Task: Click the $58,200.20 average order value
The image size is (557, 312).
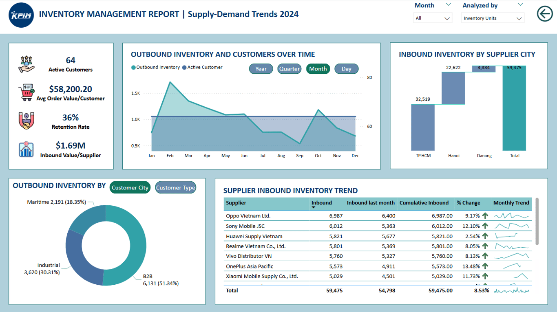Action: coord(71,89)
